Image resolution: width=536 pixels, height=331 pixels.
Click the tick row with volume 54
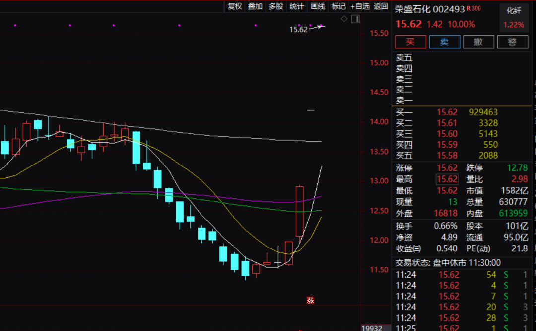pyautogui.click(x=462, y=274)
